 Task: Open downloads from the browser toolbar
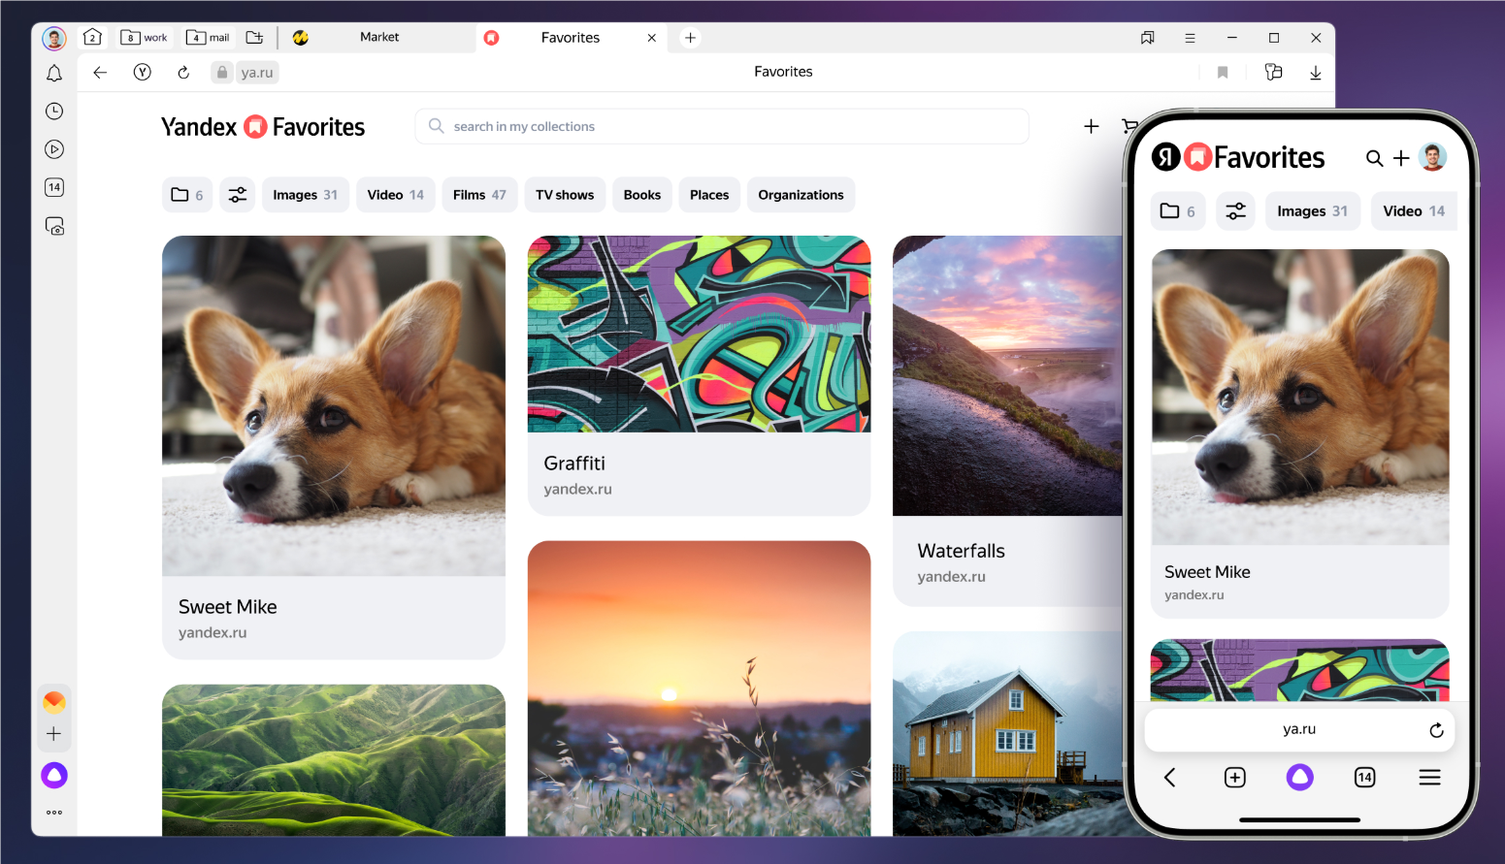[x=1316, y=72]
